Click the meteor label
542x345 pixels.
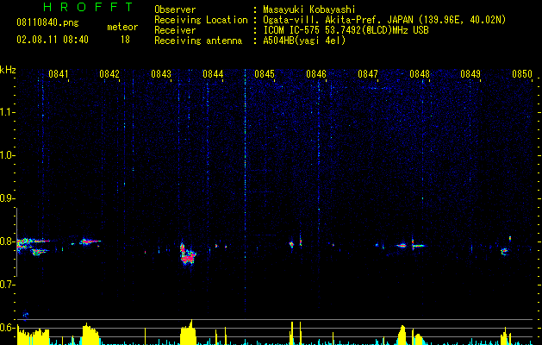pyautogui.click(x=122, y=27)
